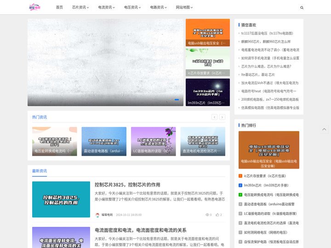
Task: Open sidebar link lte基站芯片
Action: 258,74
